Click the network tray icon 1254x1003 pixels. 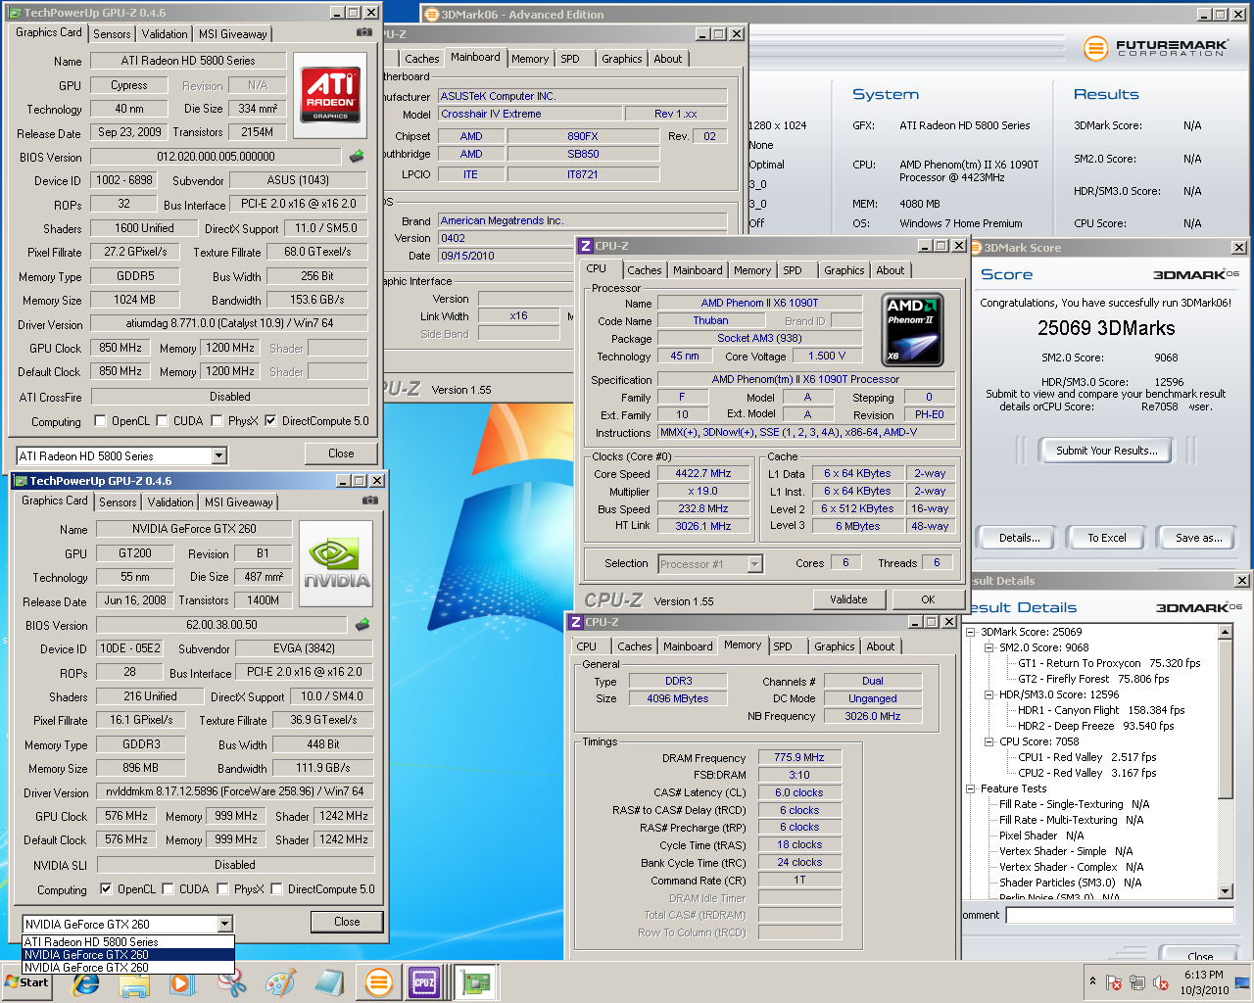[1137, 982]
